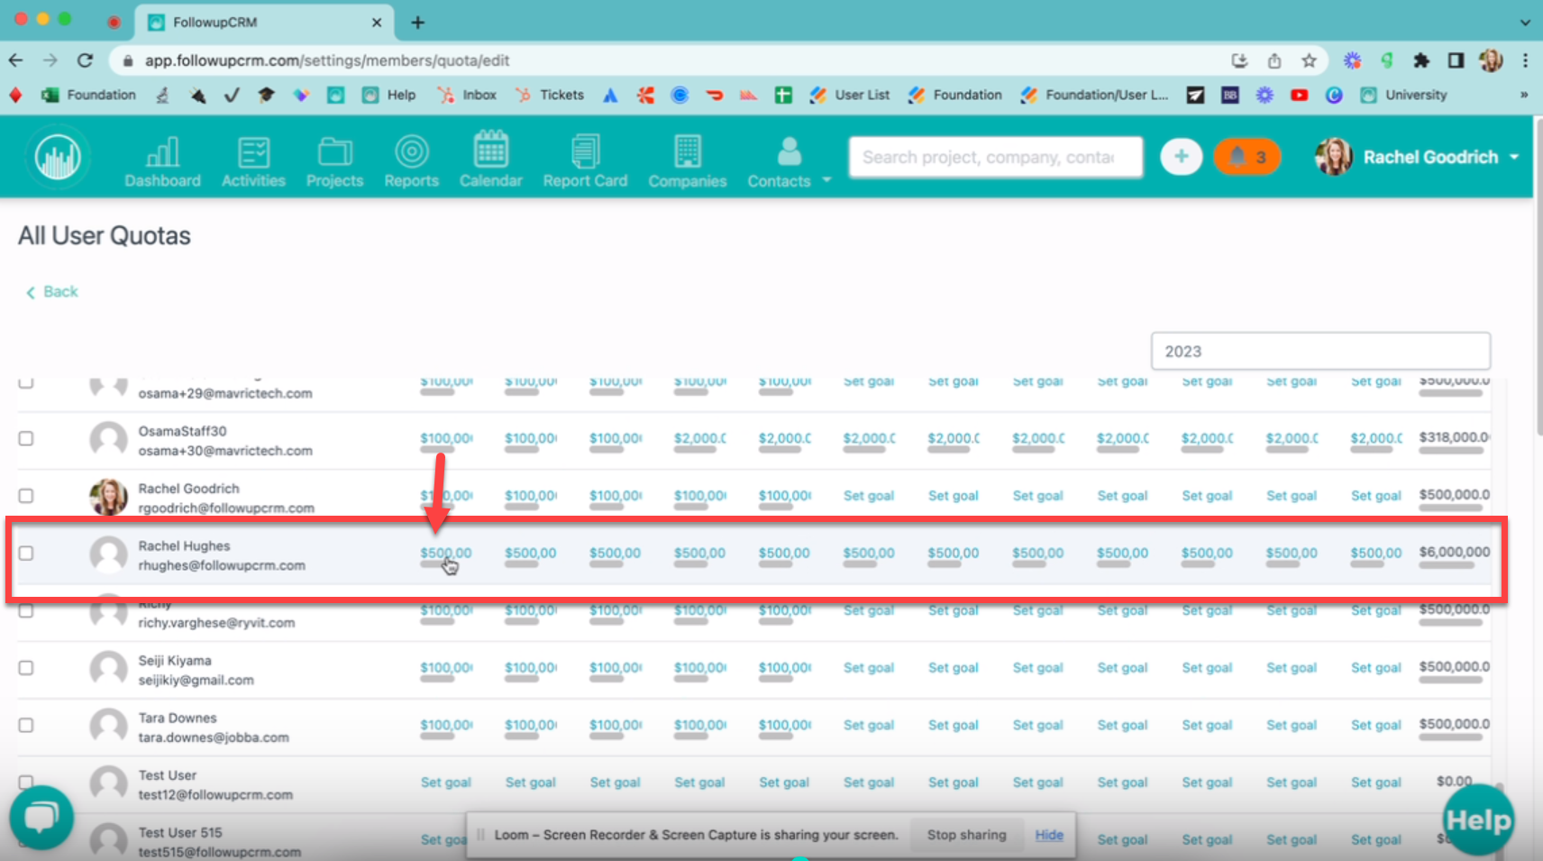The width and height of the screenshot is (1543, 861).
Task: Click the notifications bell showing 3 alerts
Action: click(1247, 156)
